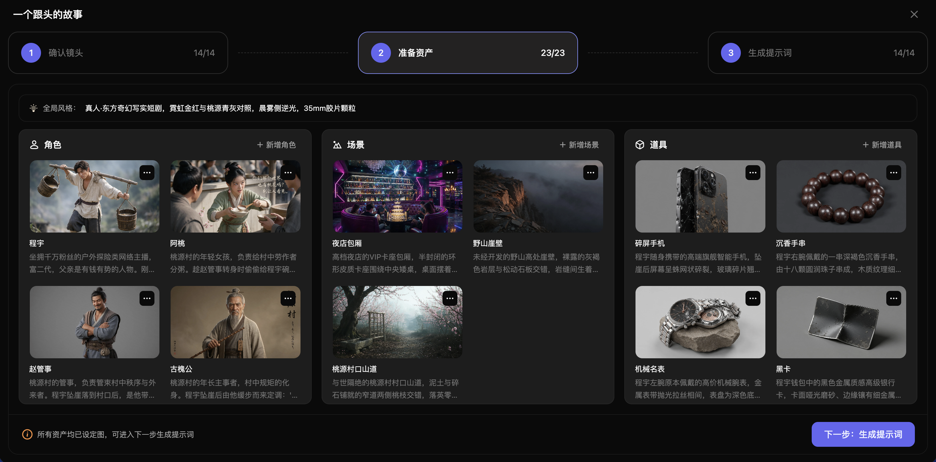The height and width of the screenshot is (462, 936).
Task: Open more options on 机械名表 prop
Action: pyautogui.click(x=753, y=298)
